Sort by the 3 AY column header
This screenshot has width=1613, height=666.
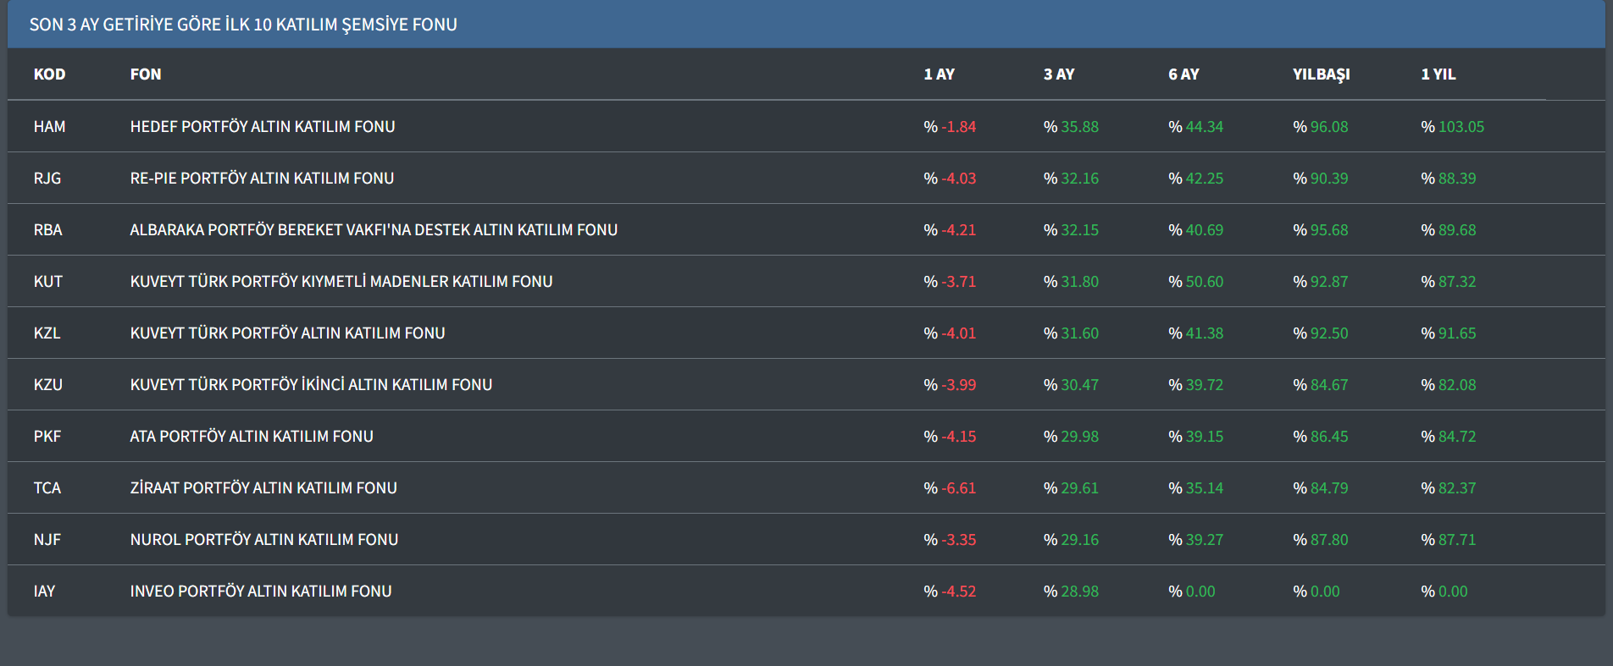tap(1058, 74)
